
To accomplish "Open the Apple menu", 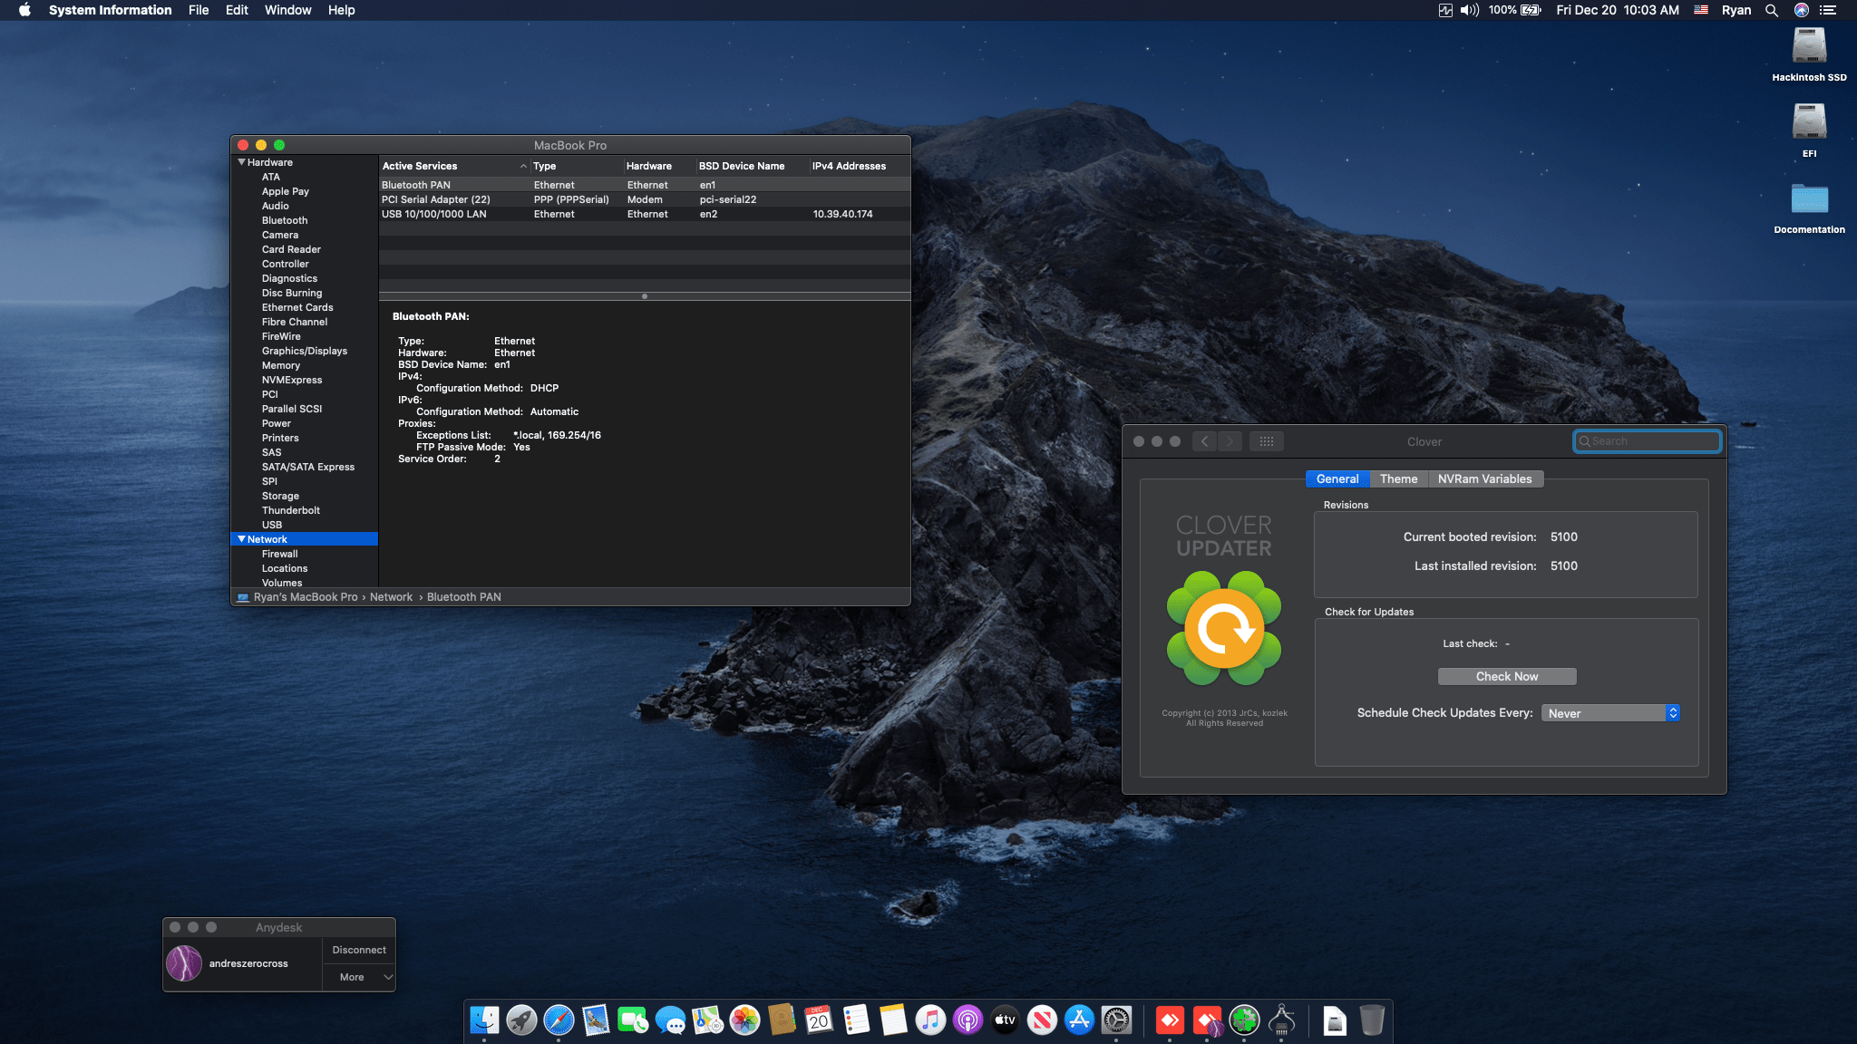I will pos(24,10).
